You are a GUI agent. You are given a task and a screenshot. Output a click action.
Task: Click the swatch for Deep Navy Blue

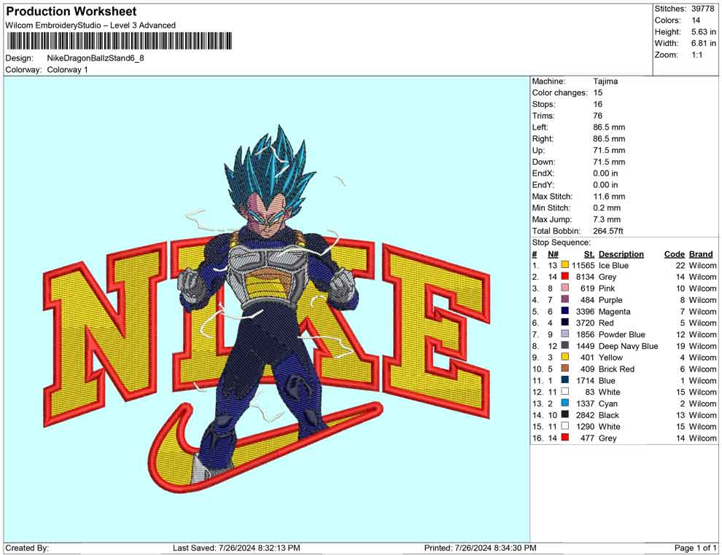pos(564,346)
